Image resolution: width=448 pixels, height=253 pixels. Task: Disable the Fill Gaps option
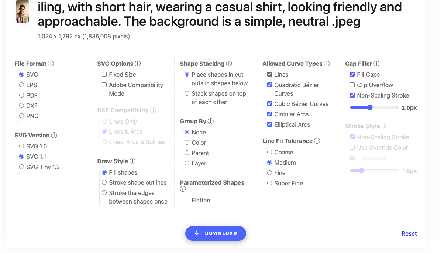tap(352, 75)
